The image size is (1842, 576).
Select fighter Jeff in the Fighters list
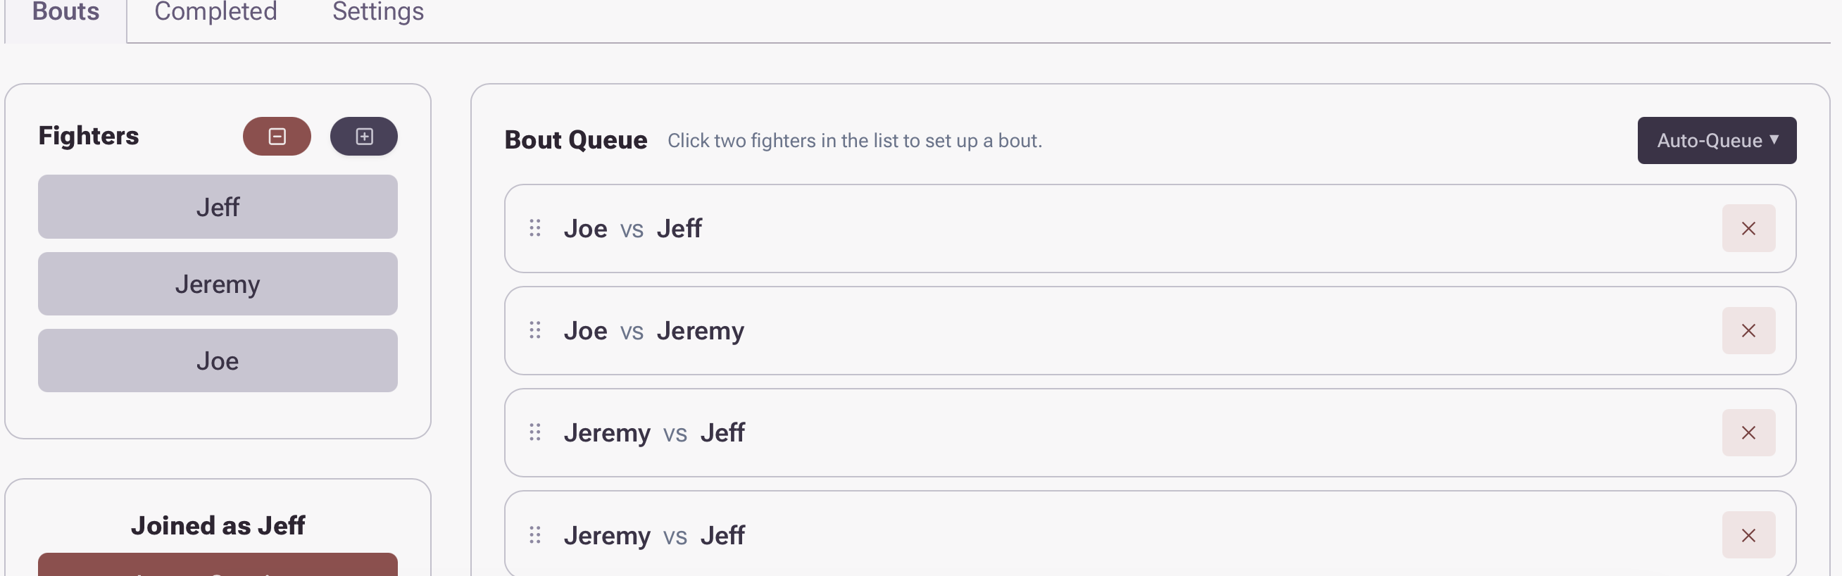pos(218,207)
